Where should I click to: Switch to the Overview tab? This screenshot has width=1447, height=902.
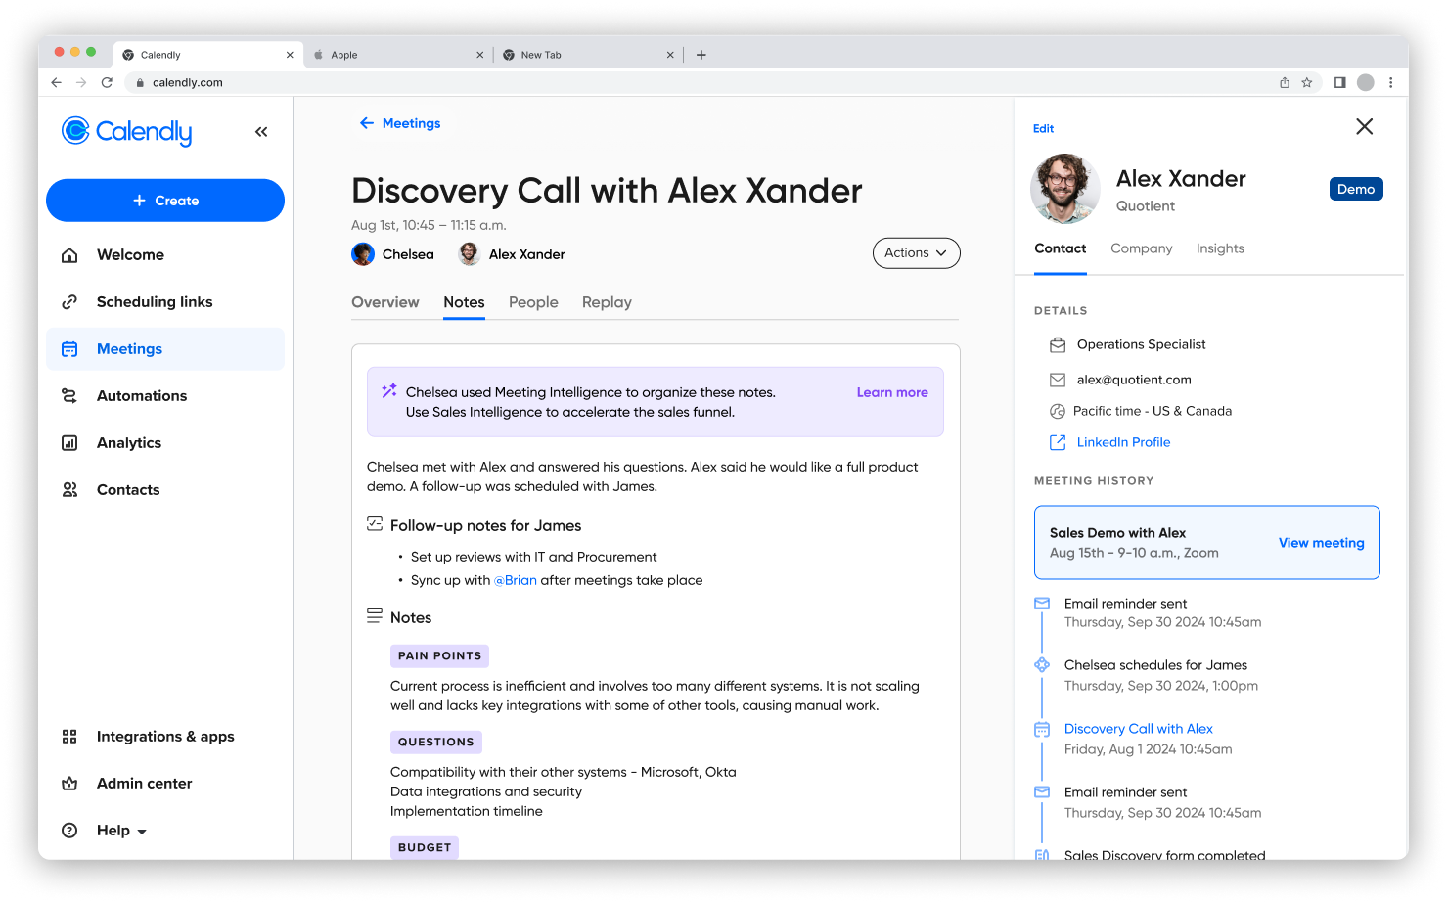click(x=385, y=302)
